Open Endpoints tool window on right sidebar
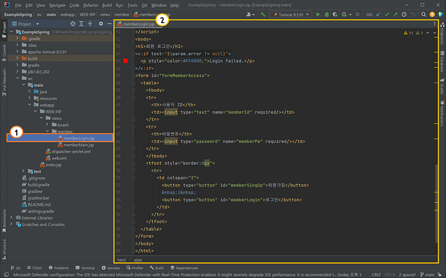446x278 pixels. [442, 33]
